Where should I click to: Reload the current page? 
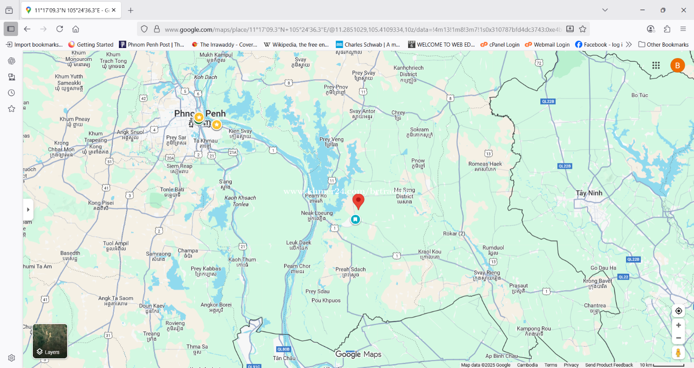pyautogui.click(x=60, y=29)
